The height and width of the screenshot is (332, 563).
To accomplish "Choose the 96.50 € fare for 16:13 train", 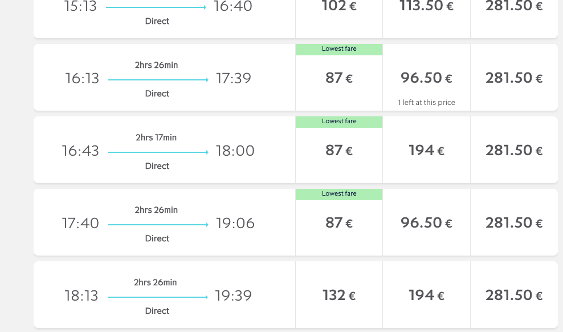I will [x=427, y=78].
